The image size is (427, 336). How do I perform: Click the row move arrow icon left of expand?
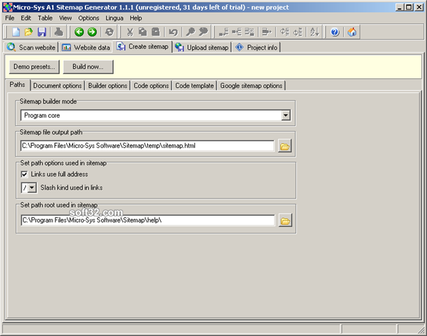click(266, 32)
